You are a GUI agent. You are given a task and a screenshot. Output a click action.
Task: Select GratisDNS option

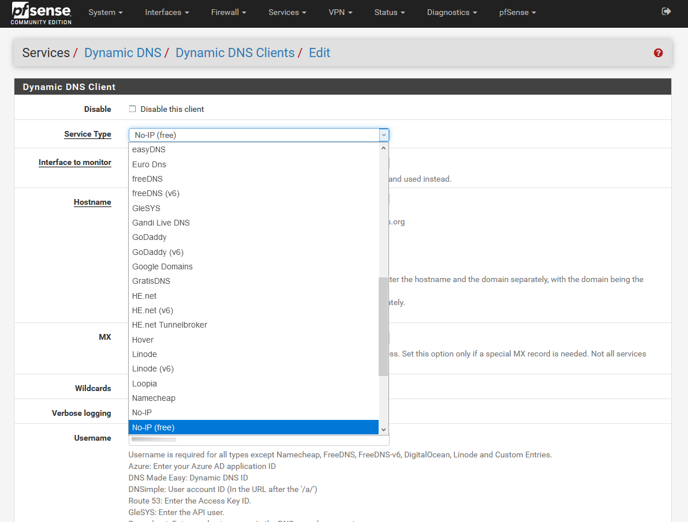[253, 281]
